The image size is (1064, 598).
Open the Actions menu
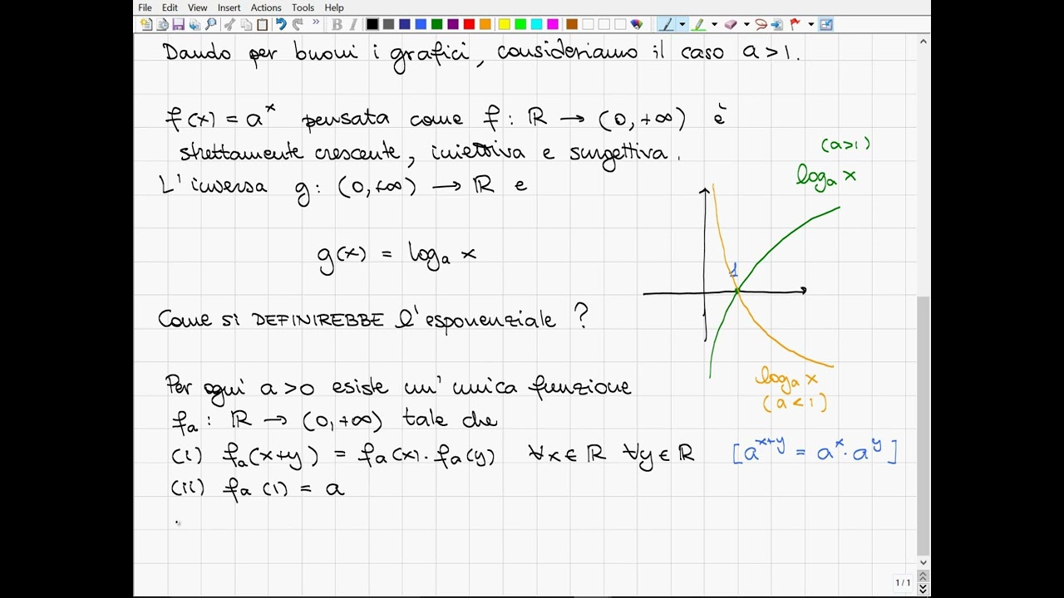[266, 7]
